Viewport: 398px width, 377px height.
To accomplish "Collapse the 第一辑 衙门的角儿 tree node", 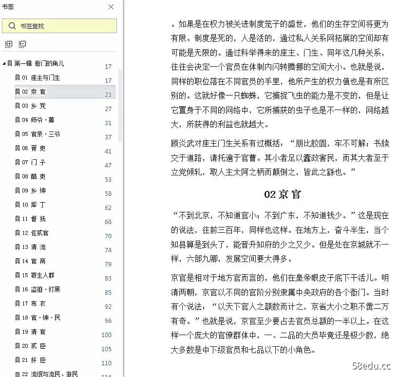I will click(4, 63).
